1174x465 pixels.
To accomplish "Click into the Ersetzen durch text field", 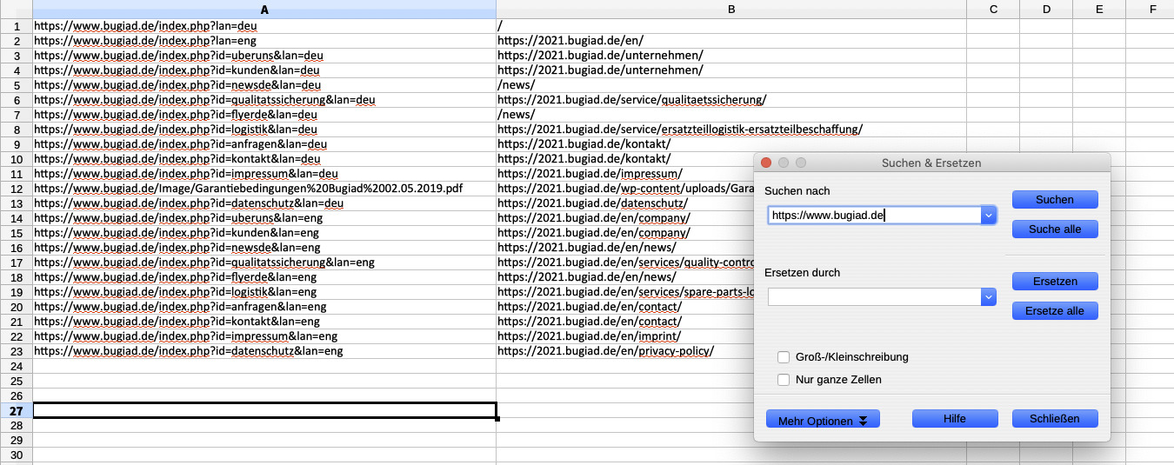I will coord(874,297).
